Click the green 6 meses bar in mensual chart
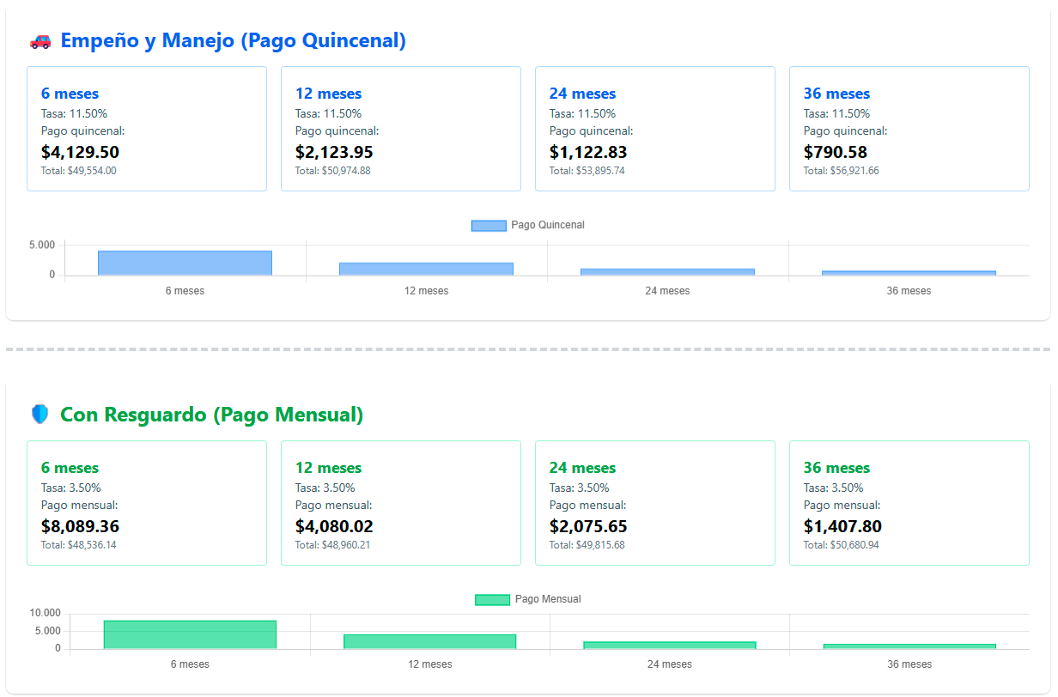The width and height of the screenshot is (1058, 697). [x=190, y=634]
